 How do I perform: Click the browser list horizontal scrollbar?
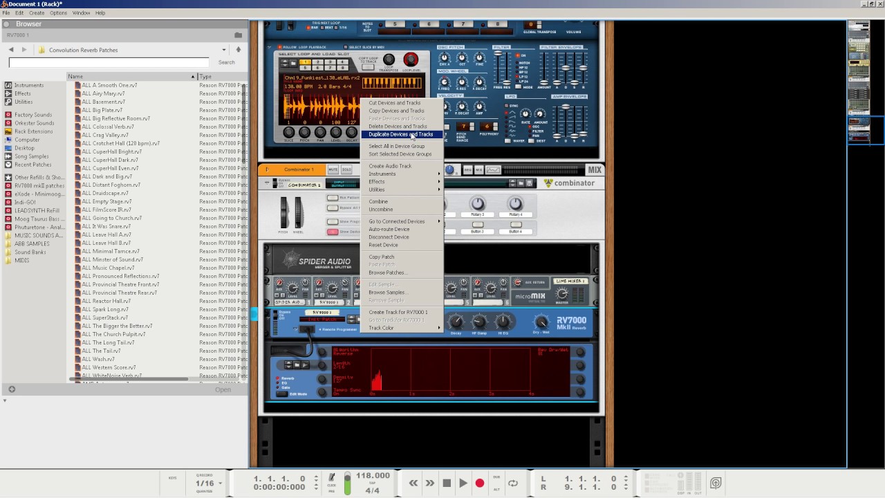128,379
